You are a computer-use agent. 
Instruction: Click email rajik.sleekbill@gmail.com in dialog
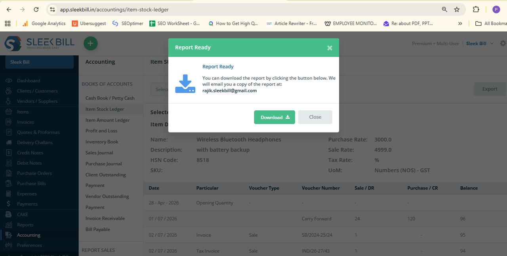[x=230, y=91]
